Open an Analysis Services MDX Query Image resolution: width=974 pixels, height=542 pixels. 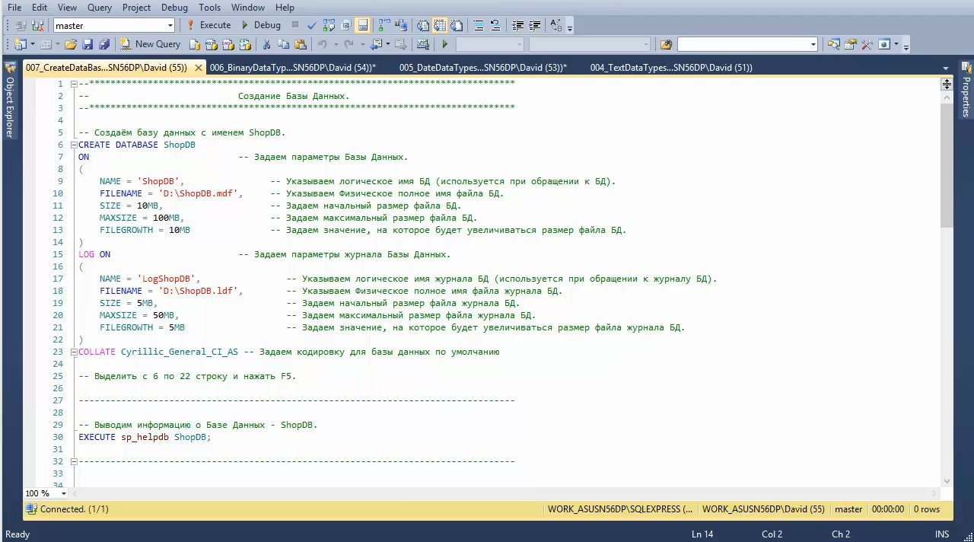(x=211, y=44)
